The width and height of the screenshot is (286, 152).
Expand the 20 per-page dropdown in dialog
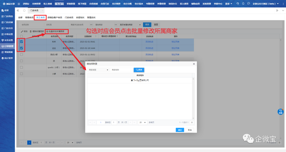click(143, 123)
